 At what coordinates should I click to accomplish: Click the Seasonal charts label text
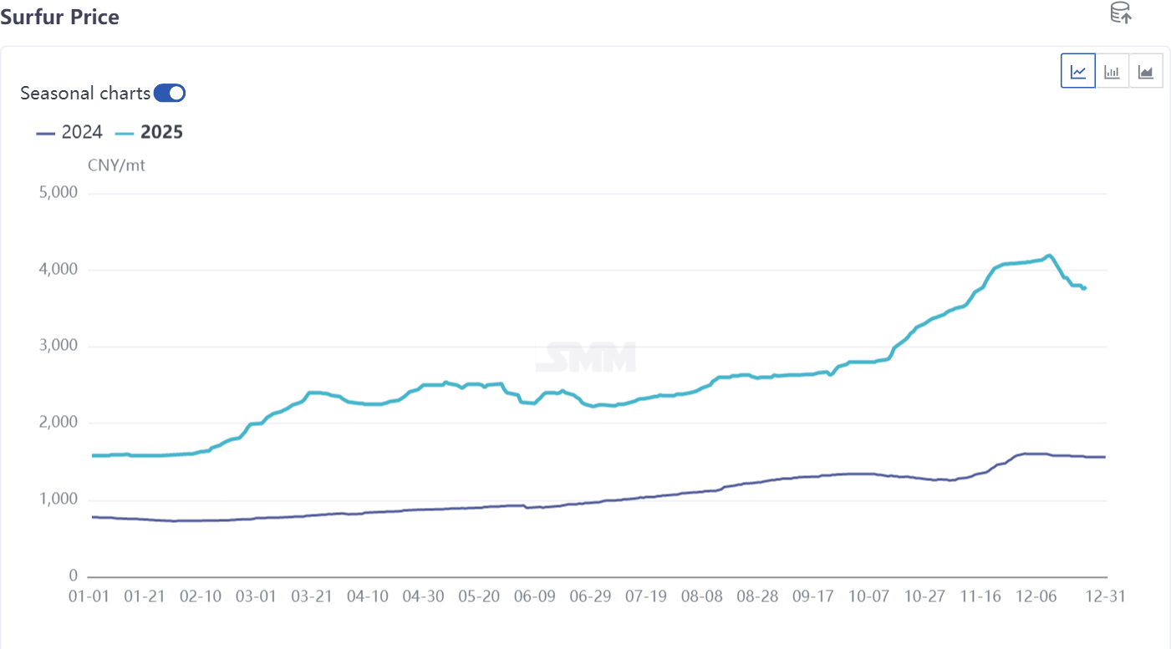(x=85, y=93)
